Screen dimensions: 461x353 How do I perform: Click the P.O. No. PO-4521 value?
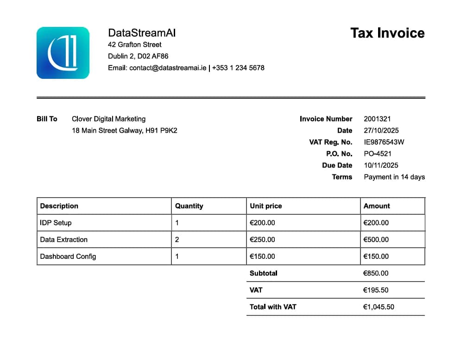pyautogui.click(x=376, y=154)
